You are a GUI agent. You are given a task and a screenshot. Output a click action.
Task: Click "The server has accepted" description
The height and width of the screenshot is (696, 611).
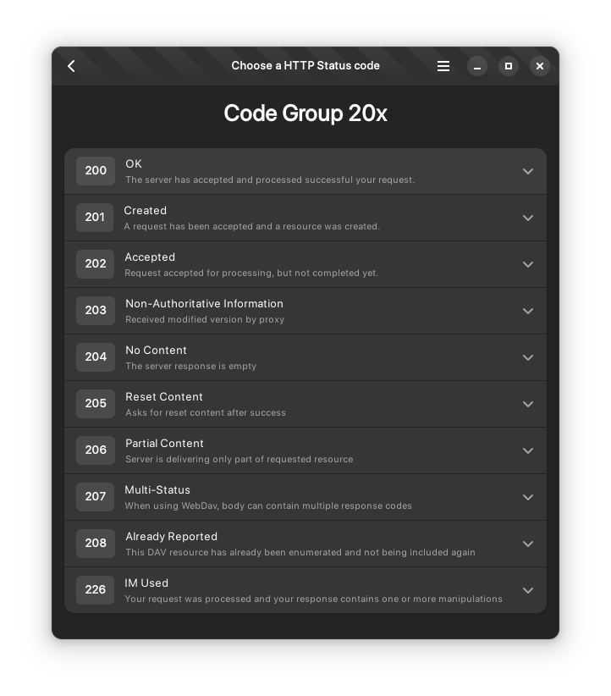pos(270,180)
